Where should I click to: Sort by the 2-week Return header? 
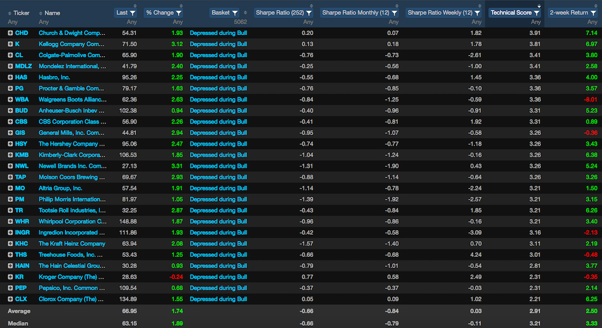coord(569,13)
